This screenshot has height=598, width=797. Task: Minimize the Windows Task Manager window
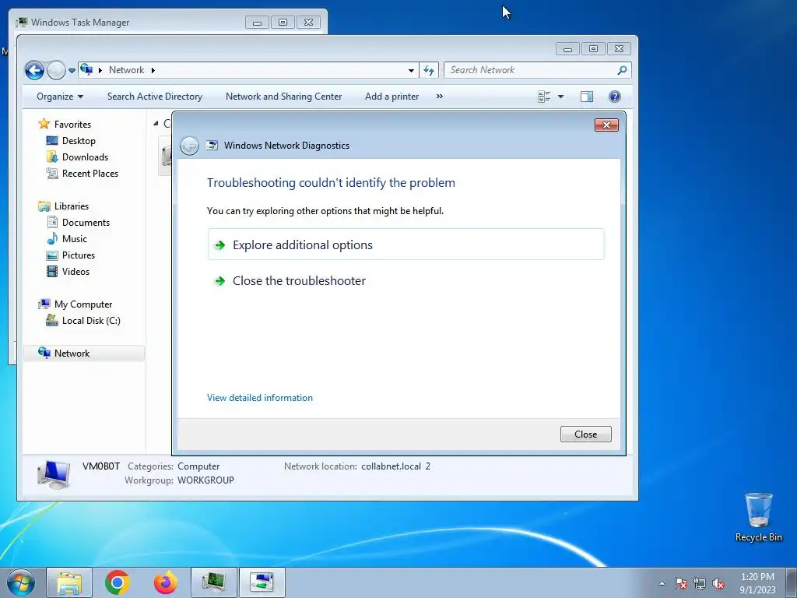[x=257, y=23]
